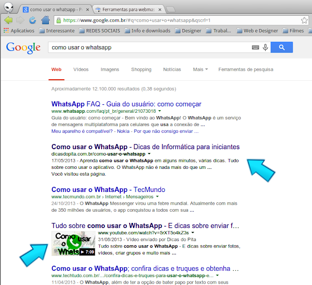Close the 'Ferramentas para webmas' tab
Viewport: 312px width, 285px height.
coord(160,9)
